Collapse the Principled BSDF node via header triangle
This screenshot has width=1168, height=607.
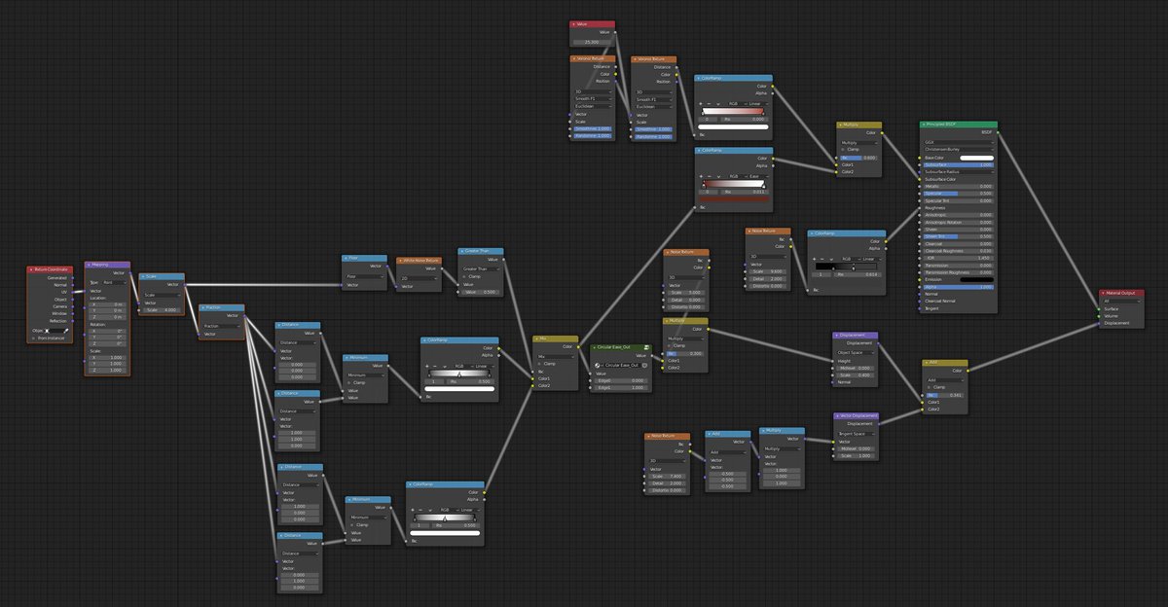point(924,125)
